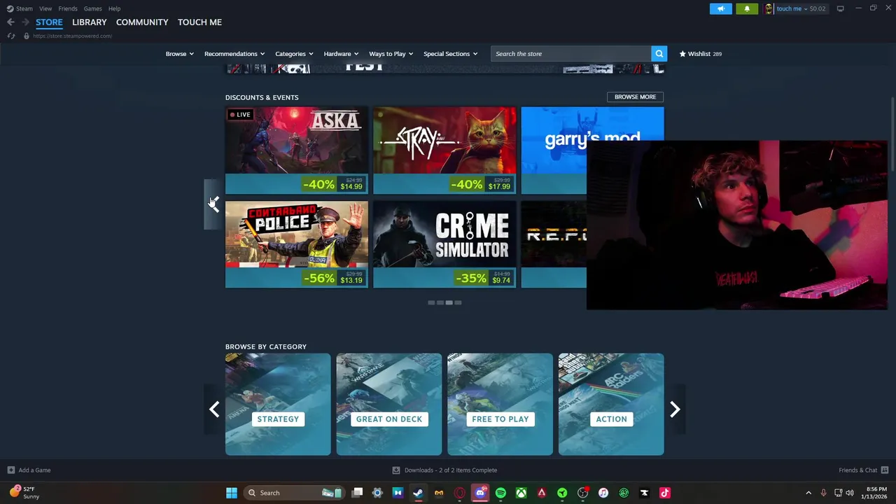
Task: Expand the Hardware dropdown
Action: pos(341,54)
